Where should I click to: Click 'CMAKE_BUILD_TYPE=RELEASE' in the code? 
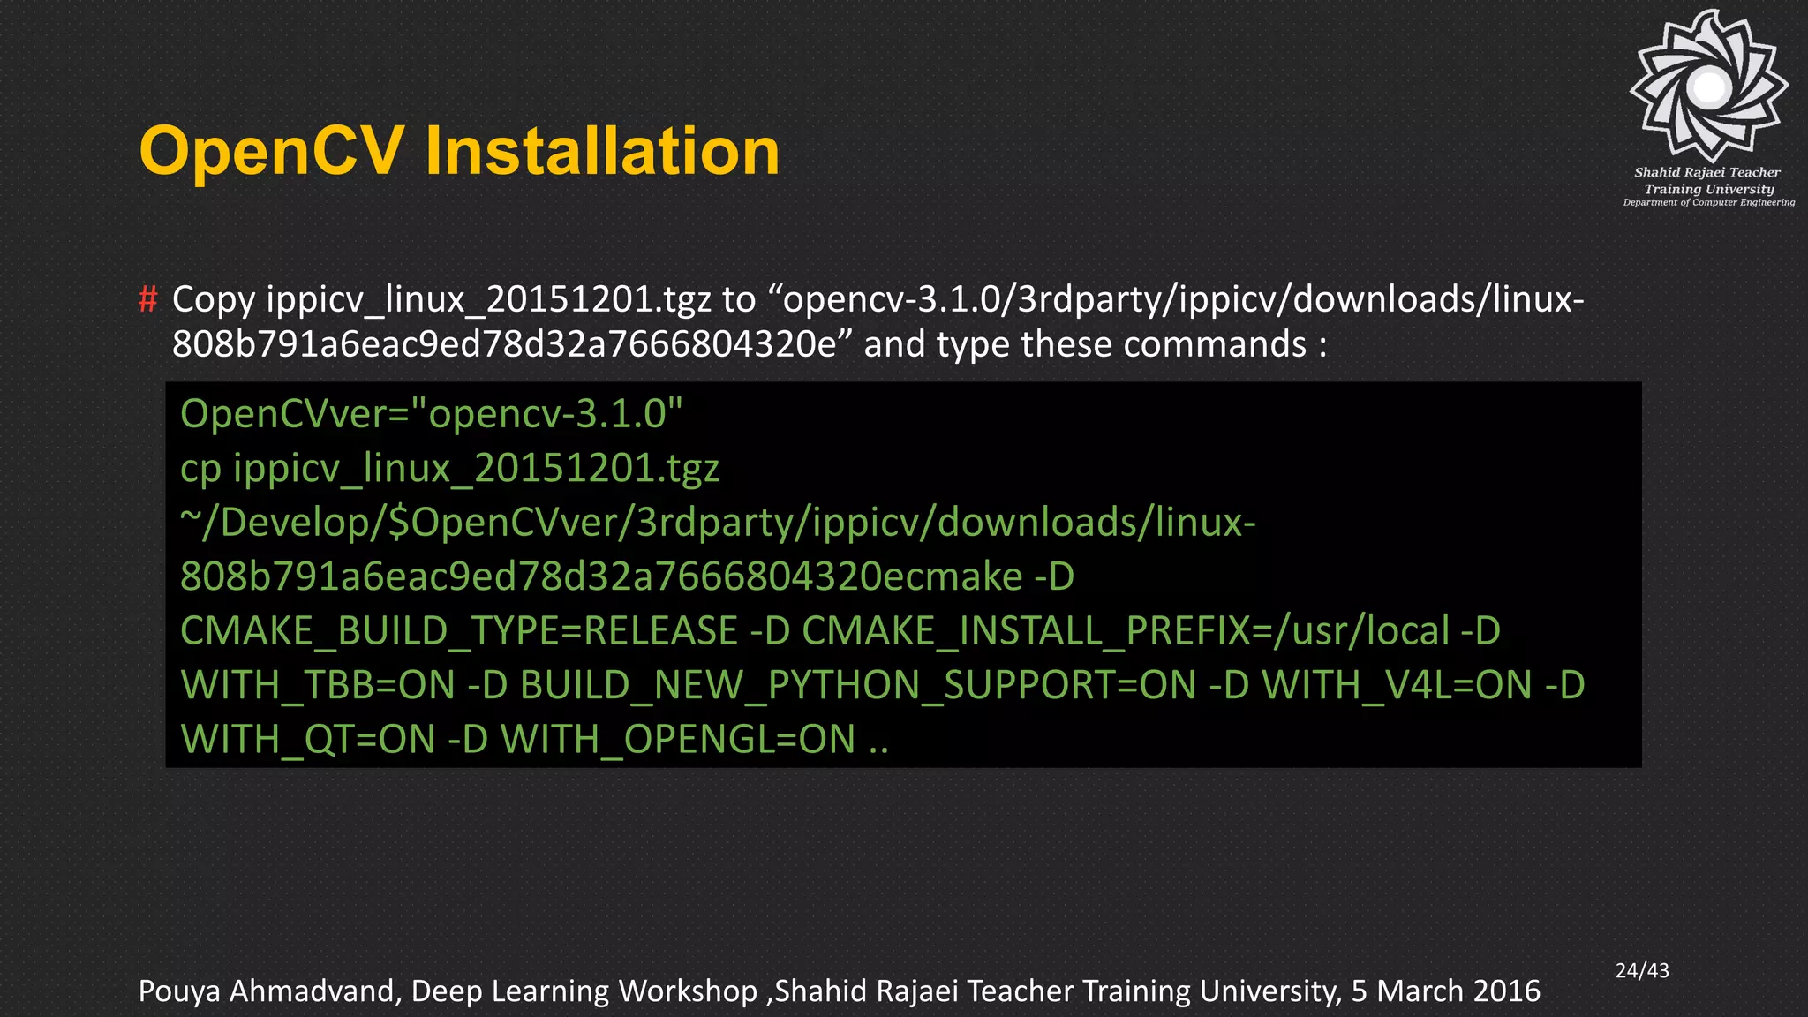click(x=459, y=631)
